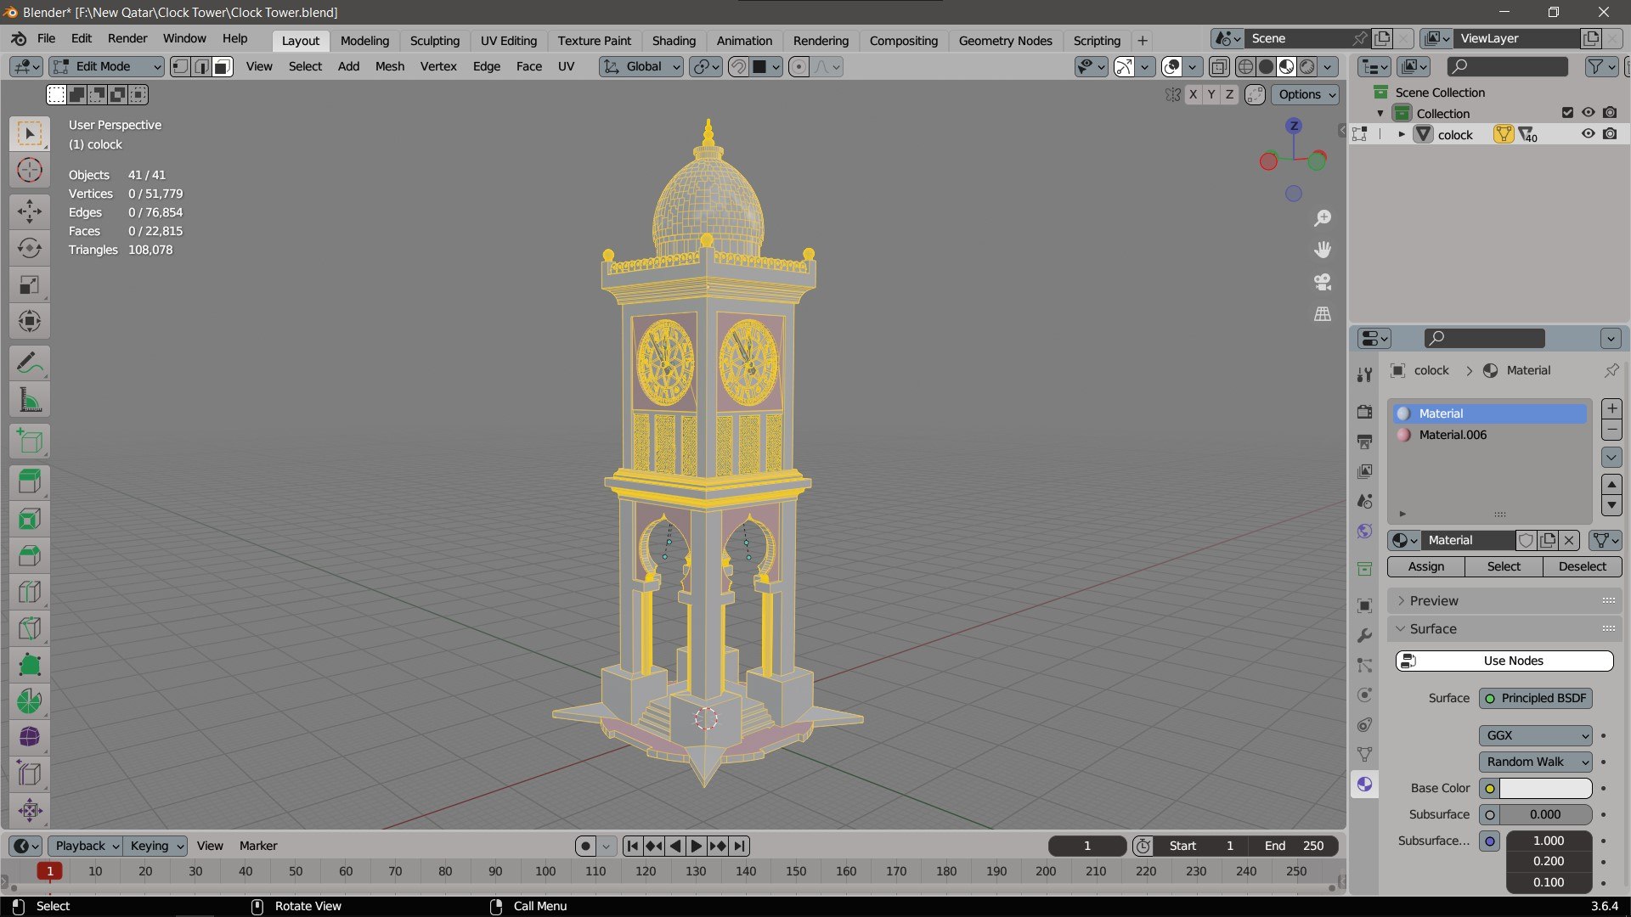Viewport: 1631px width, 917px height.
Task: Click the Principled BSDF surface button
Action: click(x=1535, y=698)
